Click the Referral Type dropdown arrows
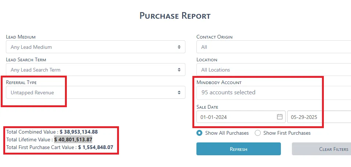 179,92
